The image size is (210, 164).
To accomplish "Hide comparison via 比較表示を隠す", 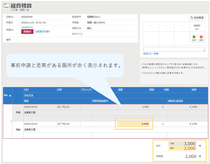I will pyautogui.click(x=42, y=32).
